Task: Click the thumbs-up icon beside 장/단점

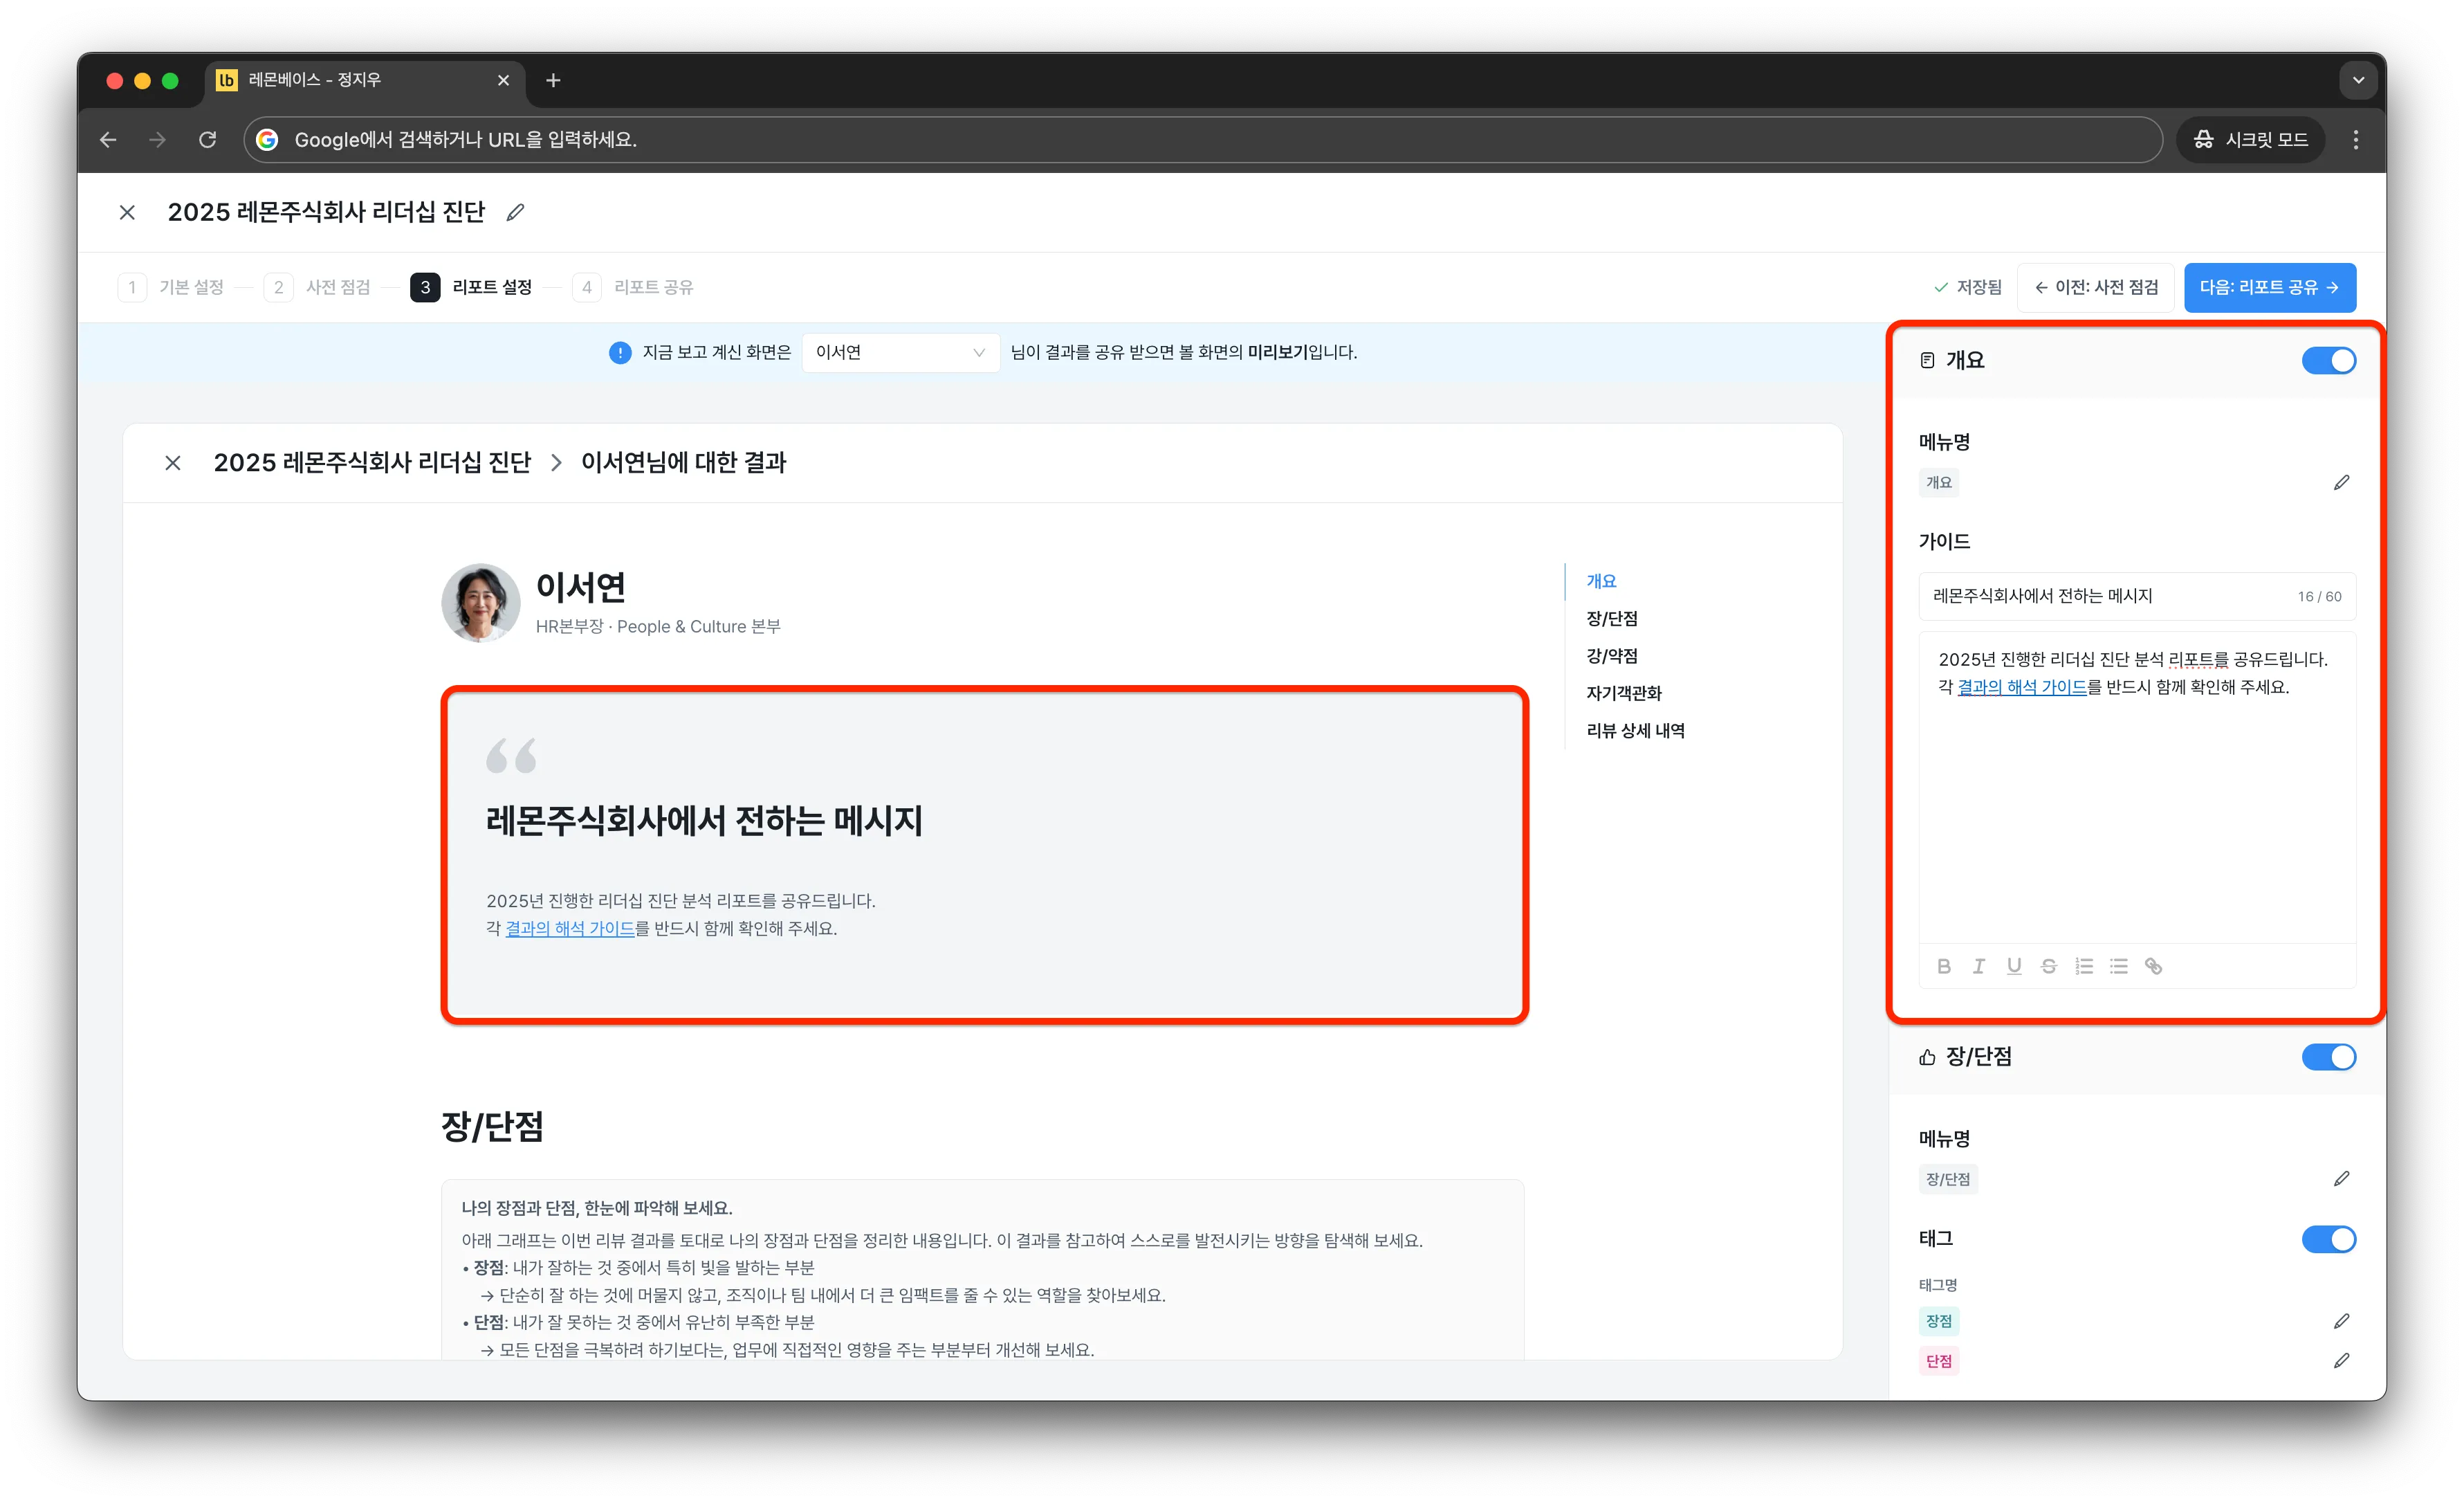Action: coord(1927,1057)
